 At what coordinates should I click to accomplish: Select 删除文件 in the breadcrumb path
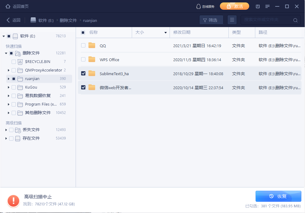pos(68,20)
